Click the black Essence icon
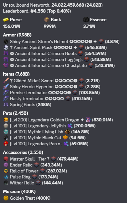Image resolution: width=127 pixels, height=203 pixels. [x=86, y=20]
